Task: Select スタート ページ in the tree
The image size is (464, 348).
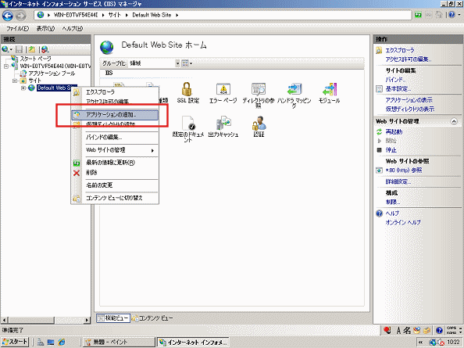Action: click(35, 59)
